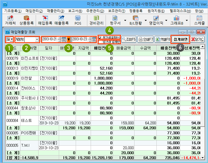
Task: Toggle the 부가세포함(V) checkbox
Action: pyautogui.click(x=100, y=38)
